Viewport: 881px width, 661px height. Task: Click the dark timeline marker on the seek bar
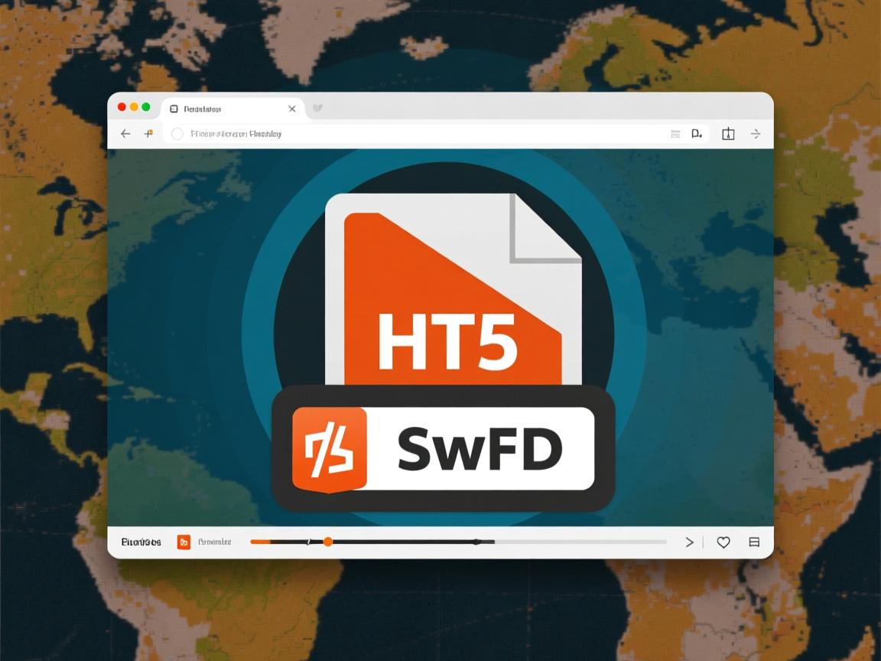(x=476, y=541)
